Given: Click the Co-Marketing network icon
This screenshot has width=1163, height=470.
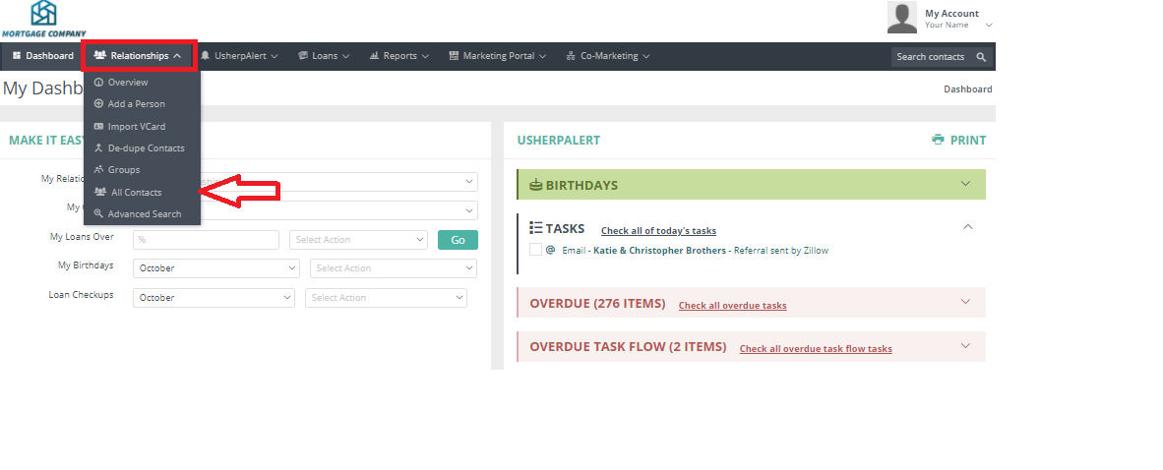Looking at the screenshot, I should tap(571, 56).
